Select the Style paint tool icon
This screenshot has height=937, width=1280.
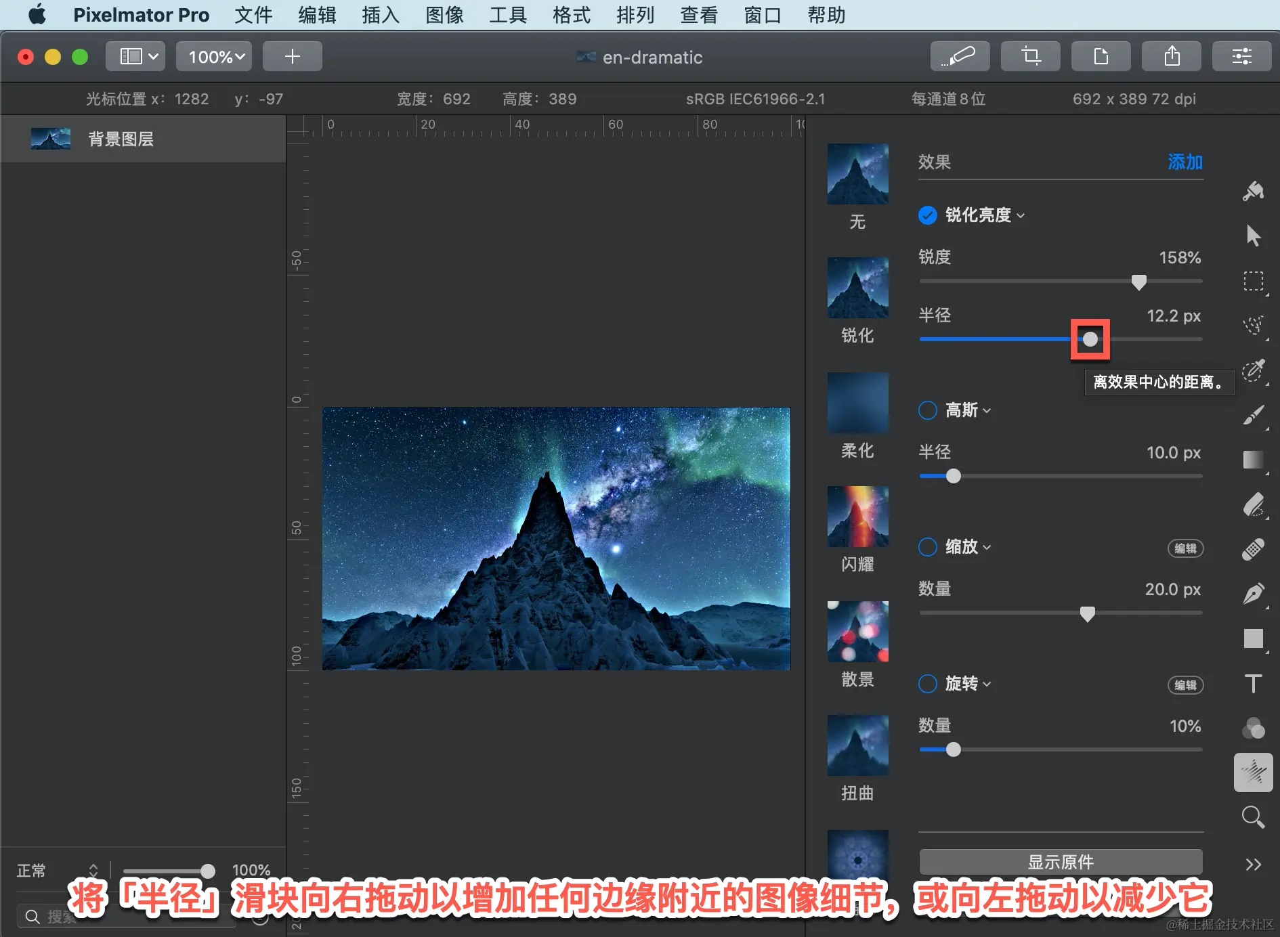click(1254, 192)
